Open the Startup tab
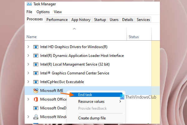This screenshot has height=125, width=187. pos(100,19)
